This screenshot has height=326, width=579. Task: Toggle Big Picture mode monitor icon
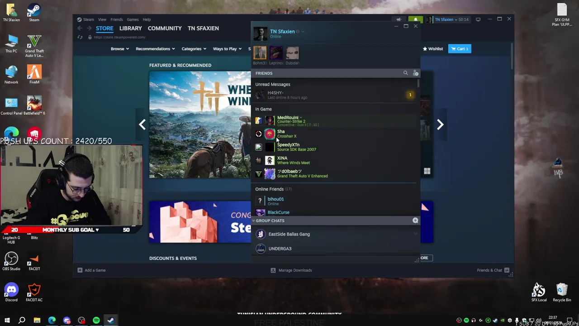pyautogui.click(x=478, y=19)
